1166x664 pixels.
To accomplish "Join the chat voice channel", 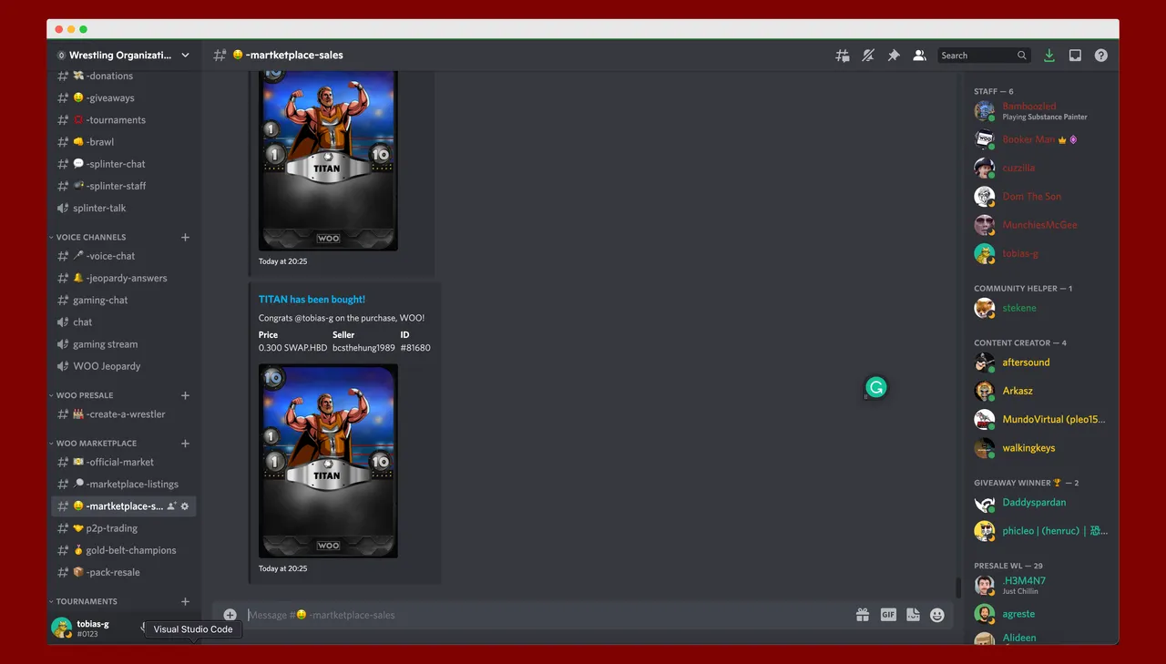I will 123,322.
